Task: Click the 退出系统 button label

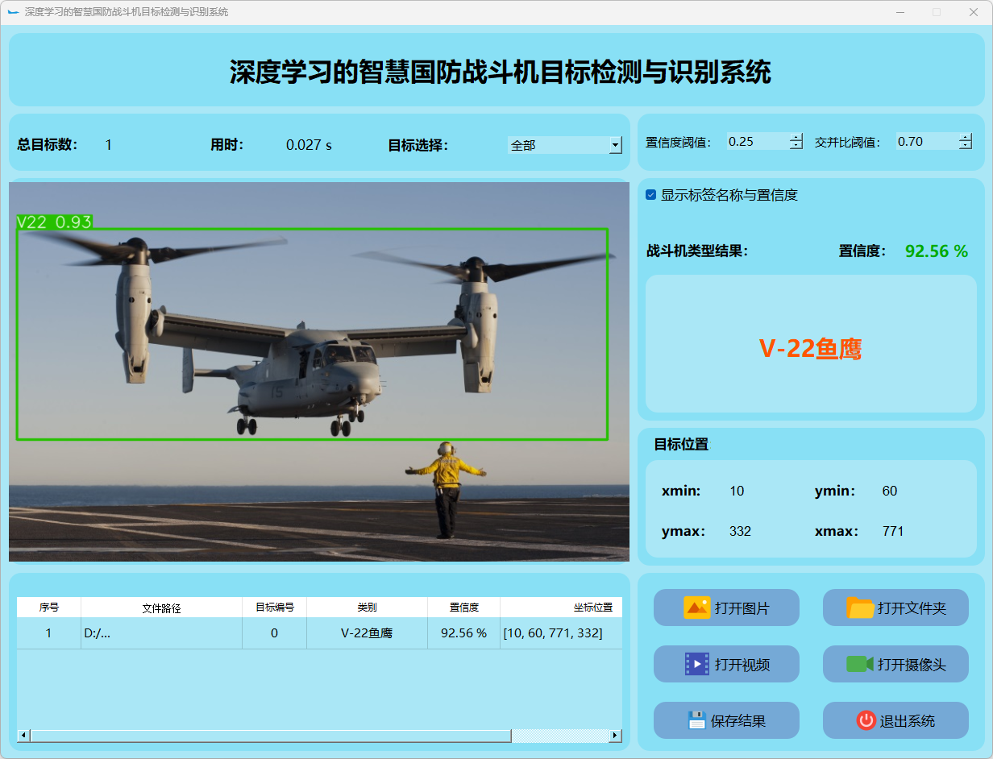Action: (908, 721)
